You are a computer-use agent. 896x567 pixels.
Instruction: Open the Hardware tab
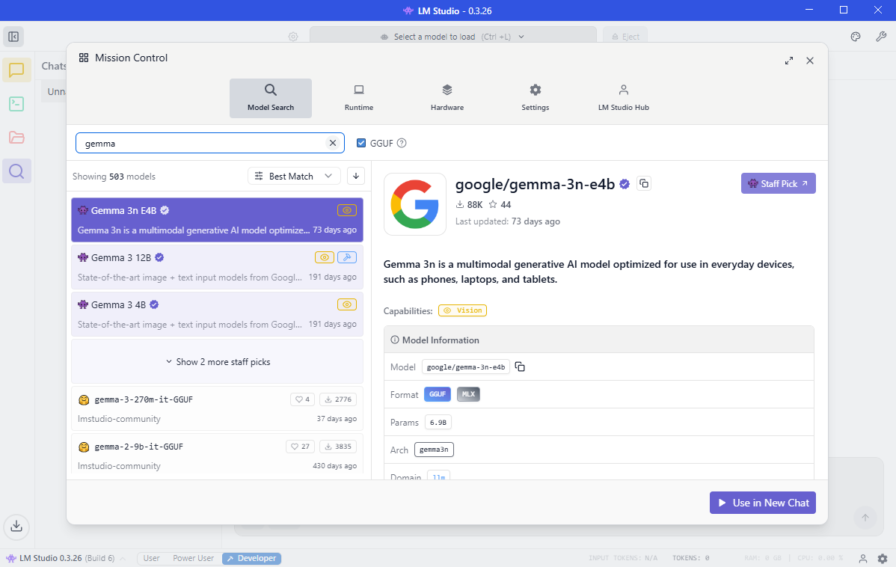(447, 98)
